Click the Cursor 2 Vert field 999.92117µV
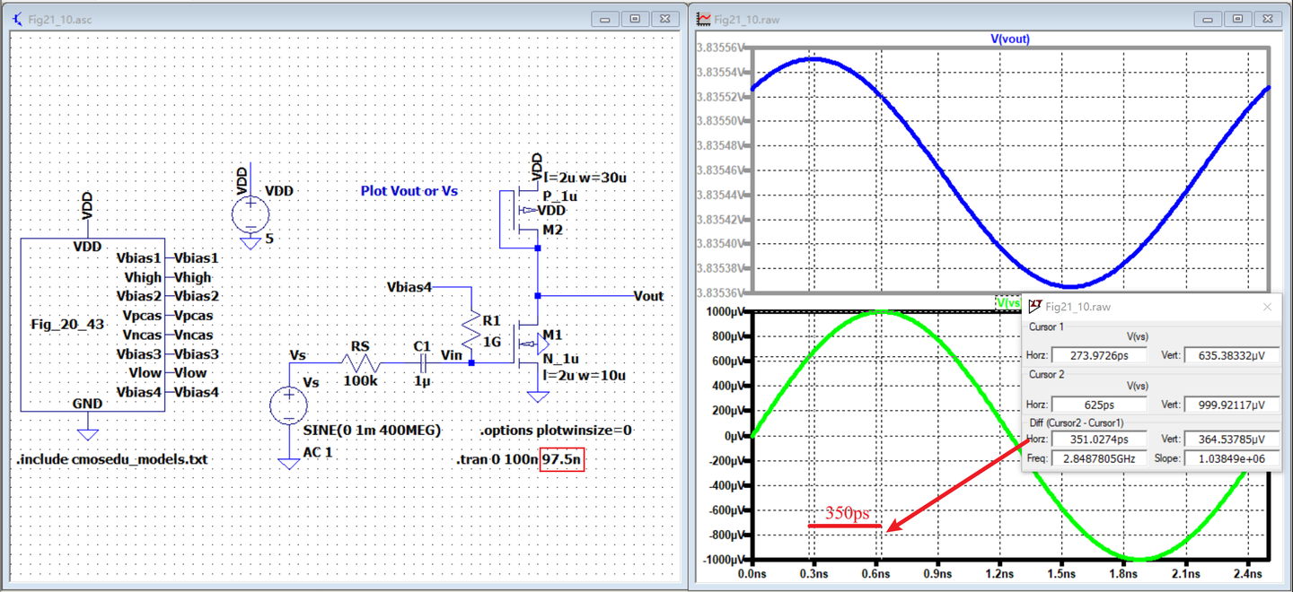 (1232, 405)
